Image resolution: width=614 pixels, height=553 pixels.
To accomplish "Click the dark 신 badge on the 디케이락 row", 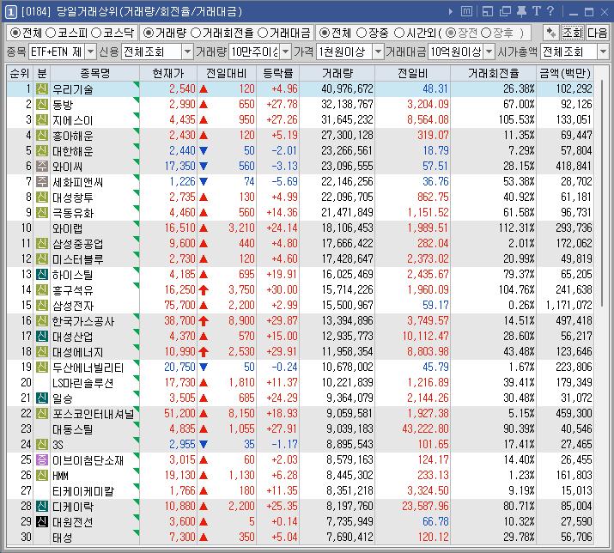I will pyautogui.click(x=42, y=506).
